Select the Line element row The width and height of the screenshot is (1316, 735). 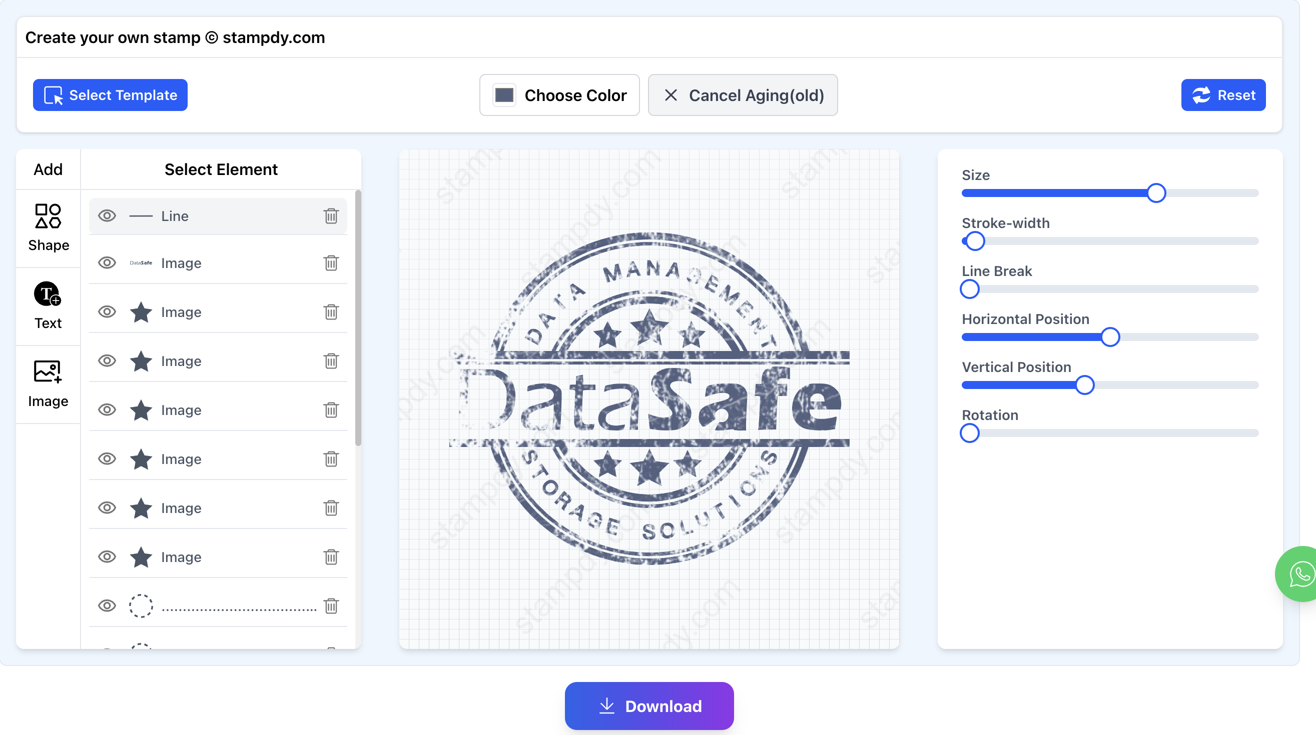click(x=220, y=216)
